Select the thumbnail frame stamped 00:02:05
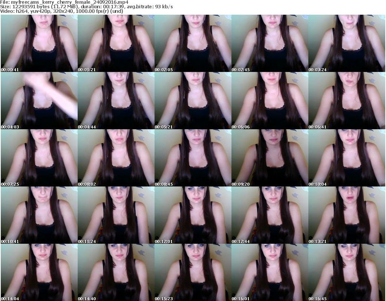Viewport: 386px width, 301px height. point(193,43)
